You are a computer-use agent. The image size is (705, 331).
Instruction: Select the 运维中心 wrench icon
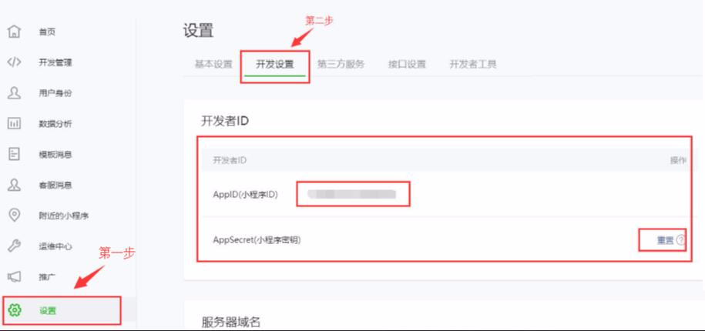click(15, 246)
